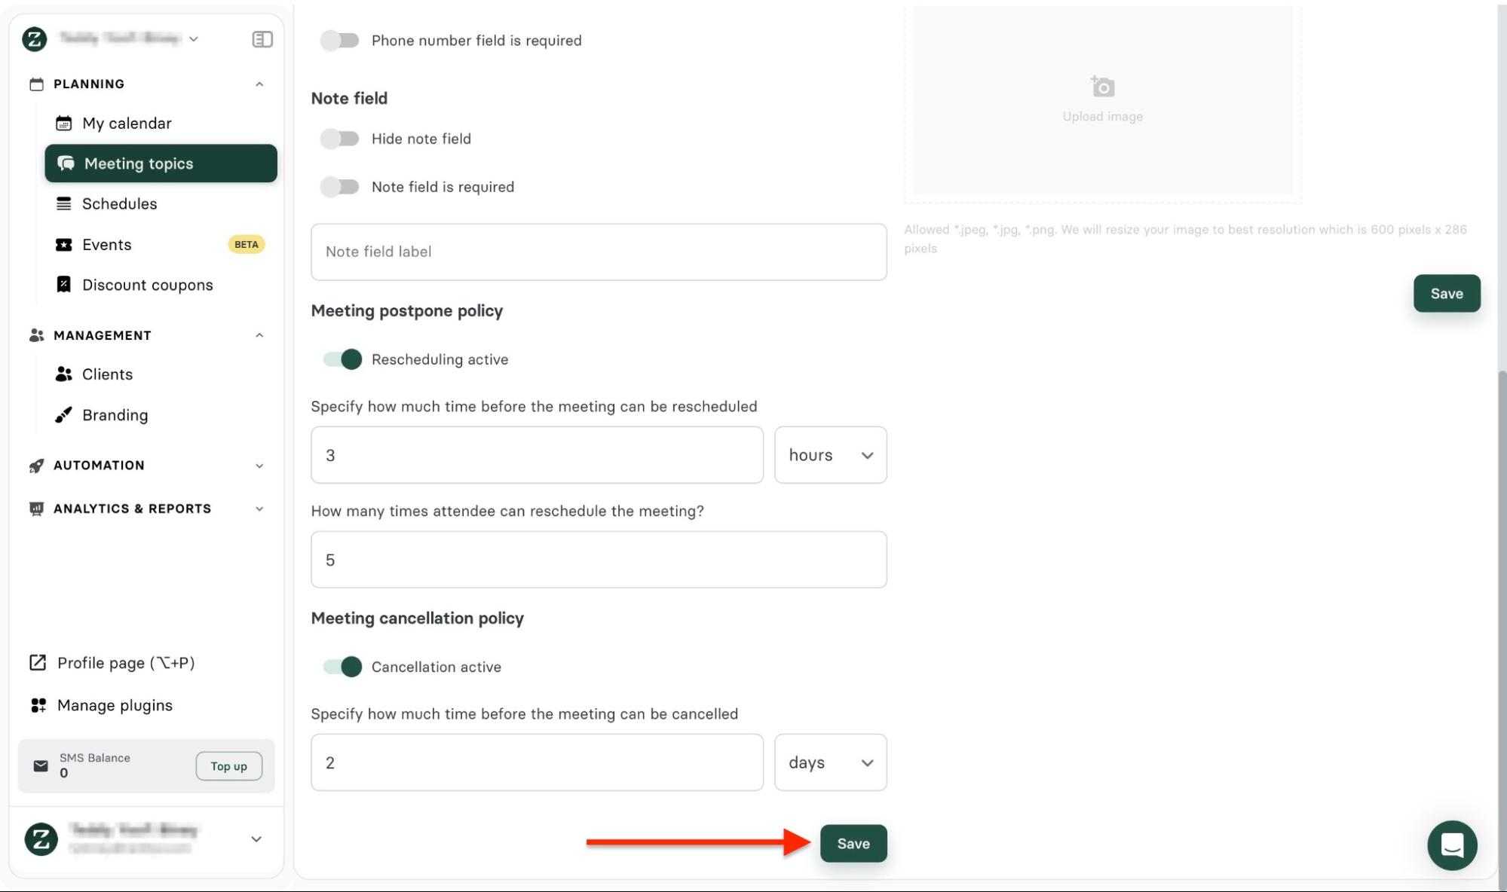Click the sidebar collapse panel icon

[x=262, y=39]
